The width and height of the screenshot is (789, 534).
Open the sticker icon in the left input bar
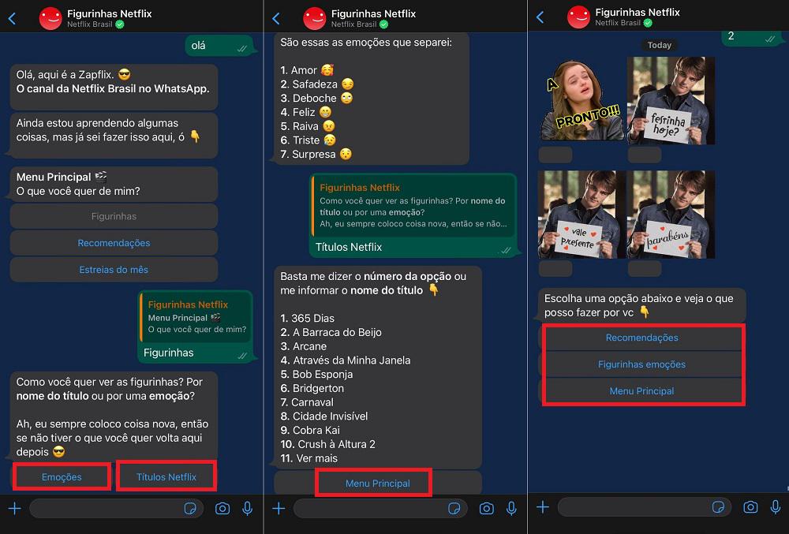pos(190,508)
